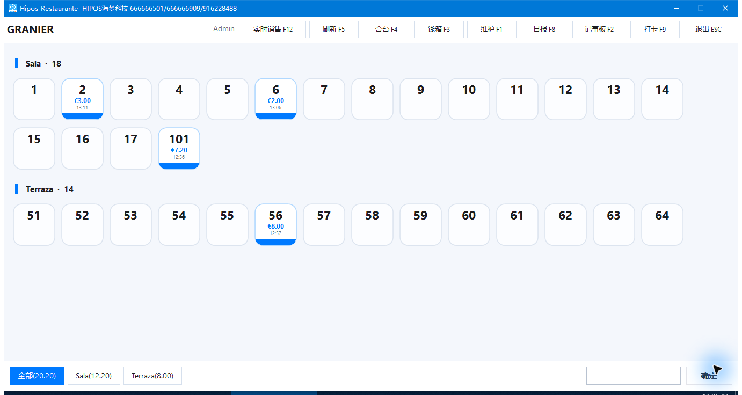Select empty table 3
742x395 pixels.
pyautogui.click(x=131, y=99)
